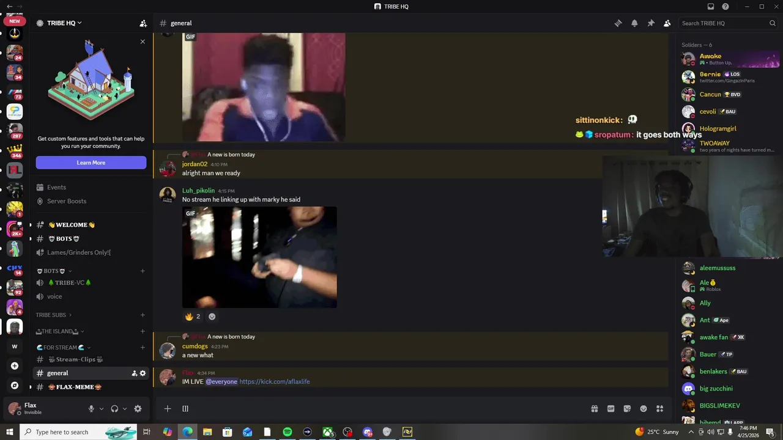Collapse the FOR STREAM category
The width and height of the screenshot is (783, 440).
64,348
